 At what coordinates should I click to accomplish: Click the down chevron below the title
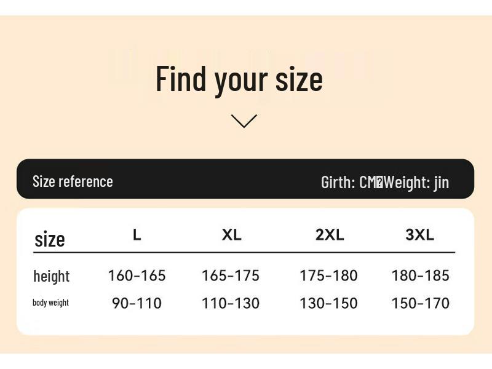[x=244, y=121]
